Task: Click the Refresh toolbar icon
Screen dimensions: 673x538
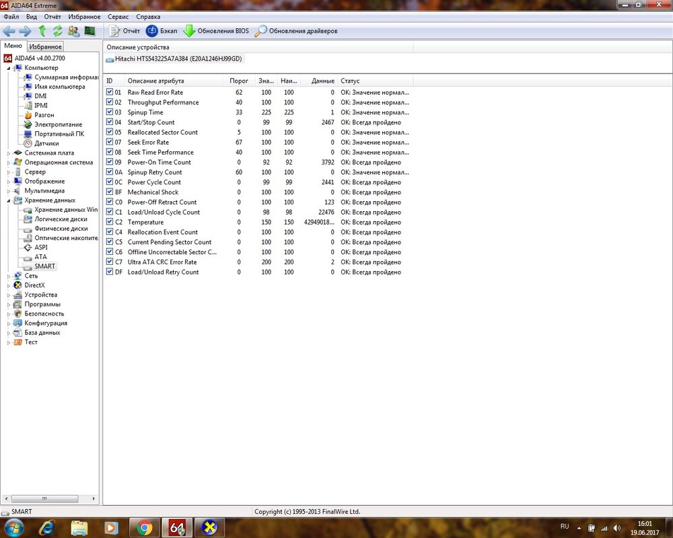Action: (x=57, y=31)
